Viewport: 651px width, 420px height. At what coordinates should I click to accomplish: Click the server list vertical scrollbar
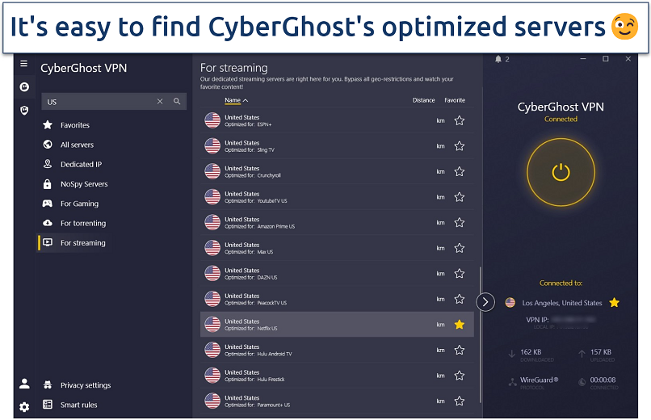click(481, 334)
